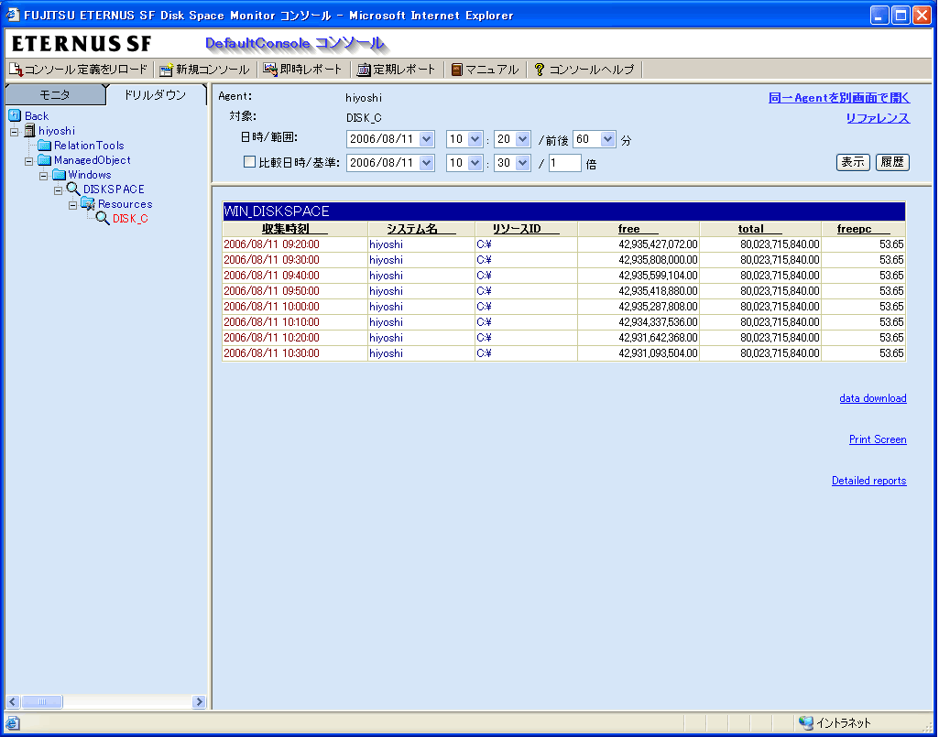Click the コンソールヘルプ question mark icon

(539, 70)
